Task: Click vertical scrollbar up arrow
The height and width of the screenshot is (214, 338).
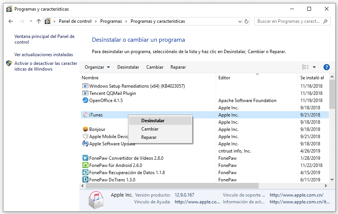Action: (332, 77)
